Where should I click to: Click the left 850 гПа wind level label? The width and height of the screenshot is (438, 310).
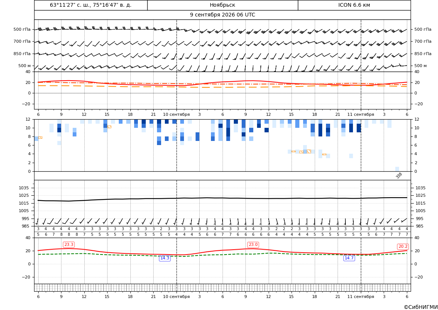22,54
